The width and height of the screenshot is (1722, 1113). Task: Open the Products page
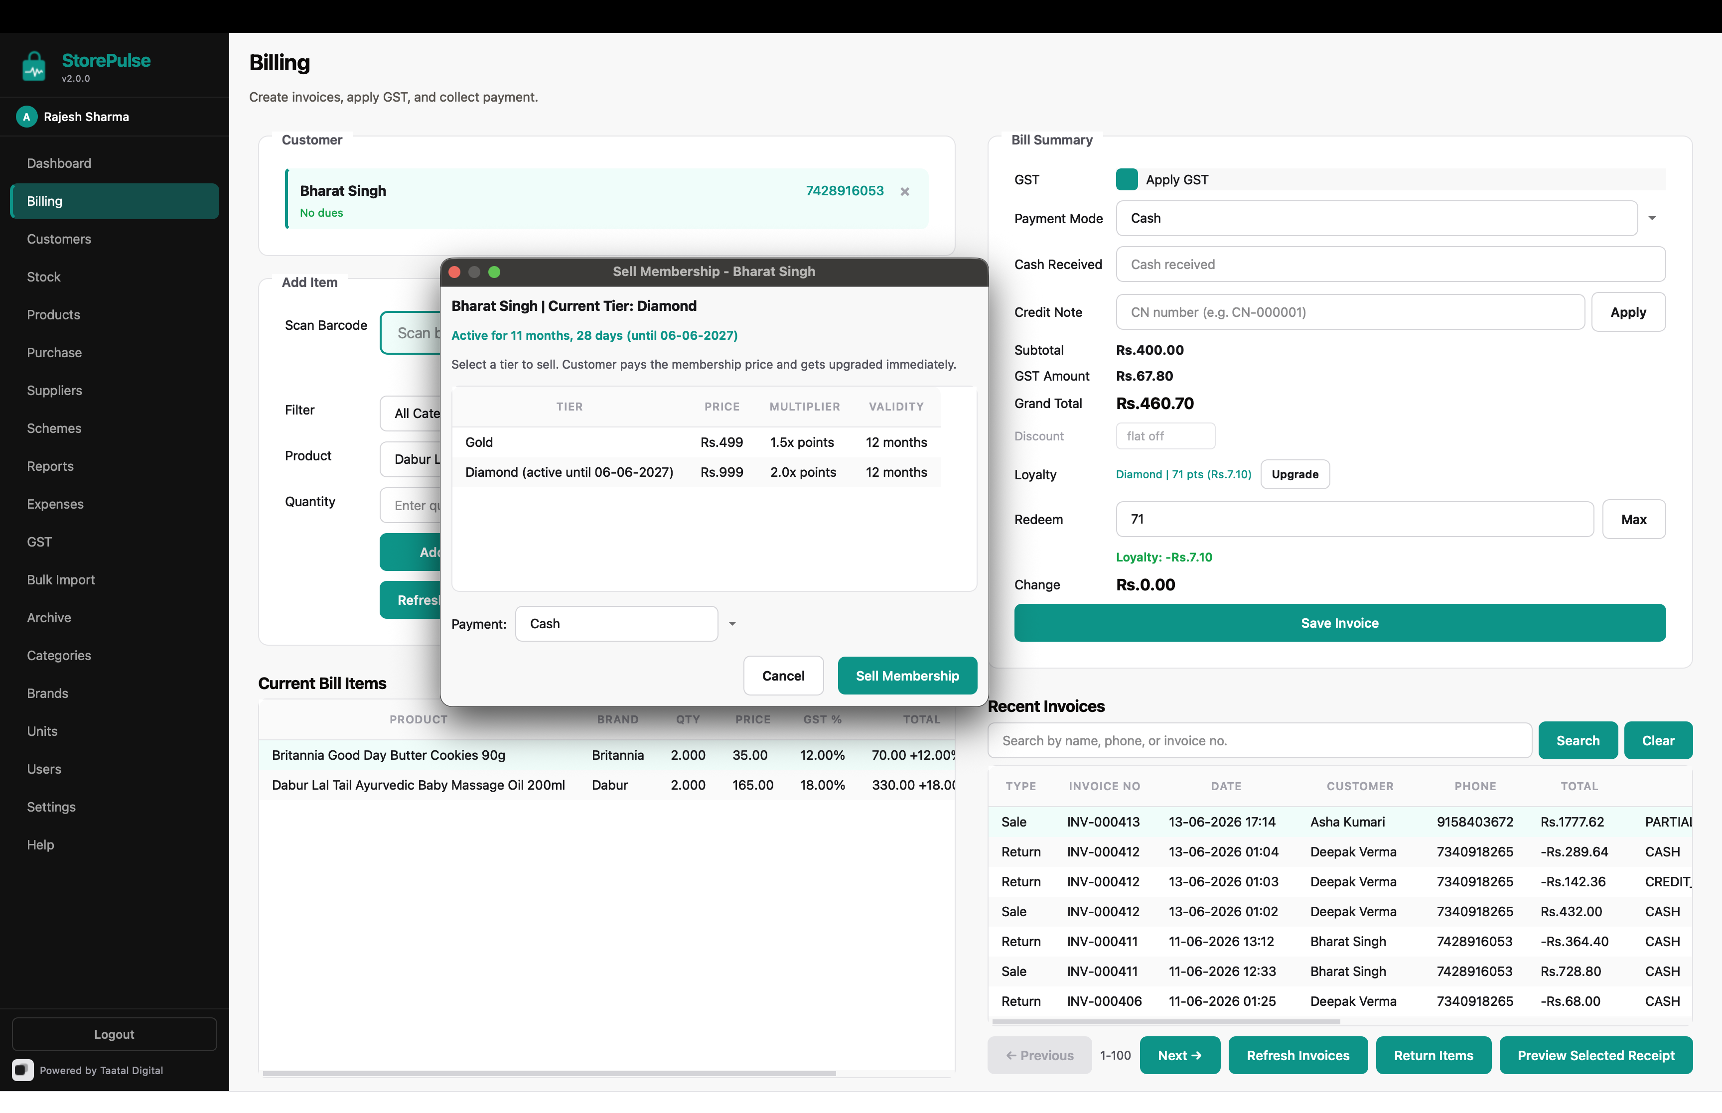click(114, 315)
